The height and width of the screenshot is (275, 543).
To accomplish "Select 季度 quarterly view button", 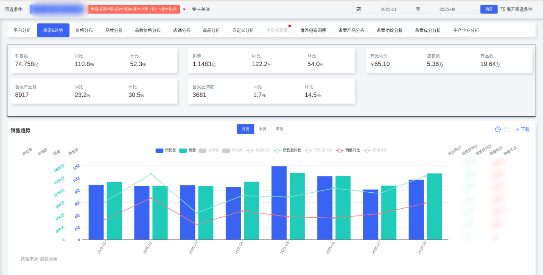I will pyautogui.click(x=263, y=129).
